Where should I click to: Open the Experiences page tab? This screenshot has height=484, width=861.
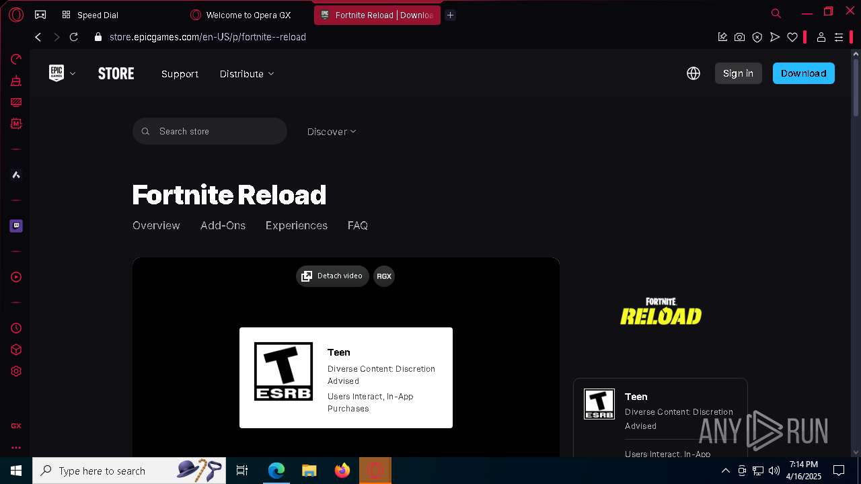(297, 225)
